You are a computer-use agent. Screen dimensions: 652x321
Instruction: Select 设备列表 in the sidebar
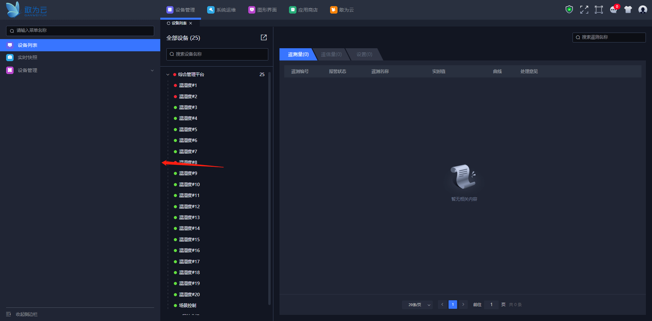80,45
